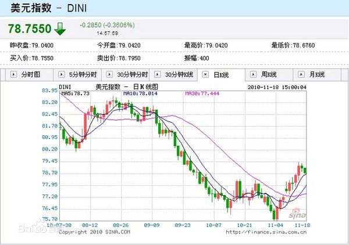The height and width of the screenshot is (245, 349).
Task: Click arrow icon beside 30分钟分时
Action: click(x=109, y=74)
